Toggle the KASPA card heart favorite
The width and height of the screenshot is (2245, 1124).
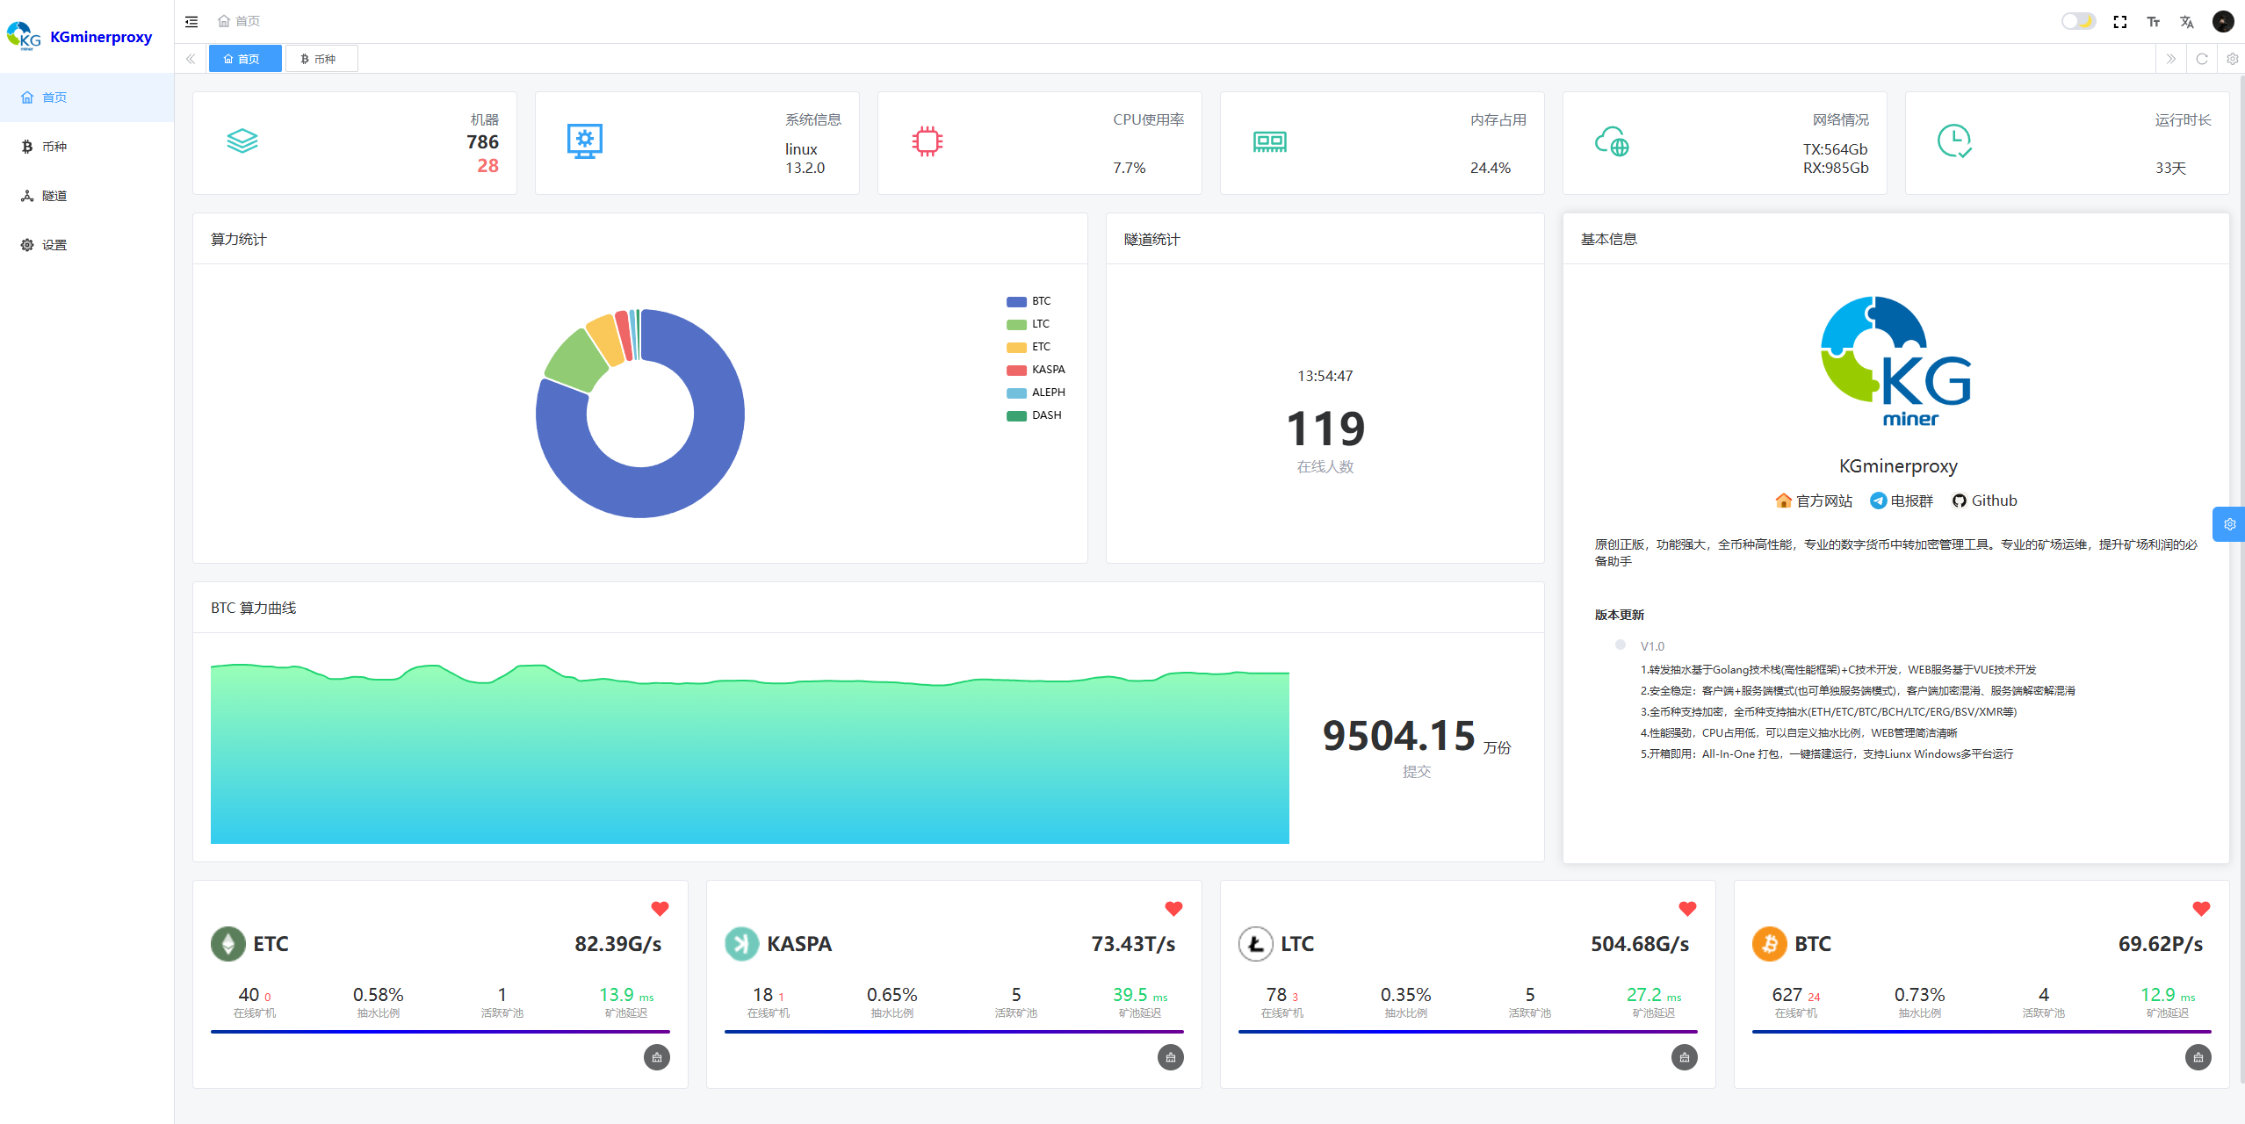1173,909
